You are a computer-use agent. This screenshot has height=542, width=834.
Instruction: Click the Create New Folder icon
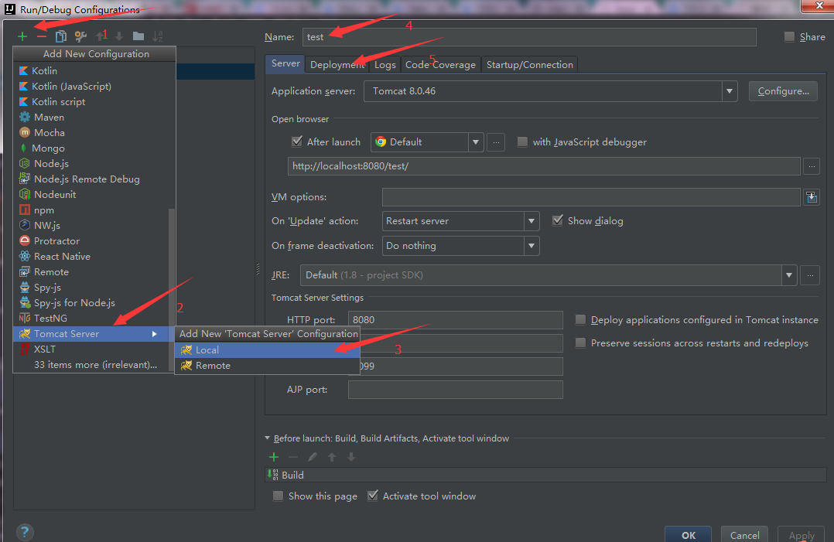tap(138, 36)
